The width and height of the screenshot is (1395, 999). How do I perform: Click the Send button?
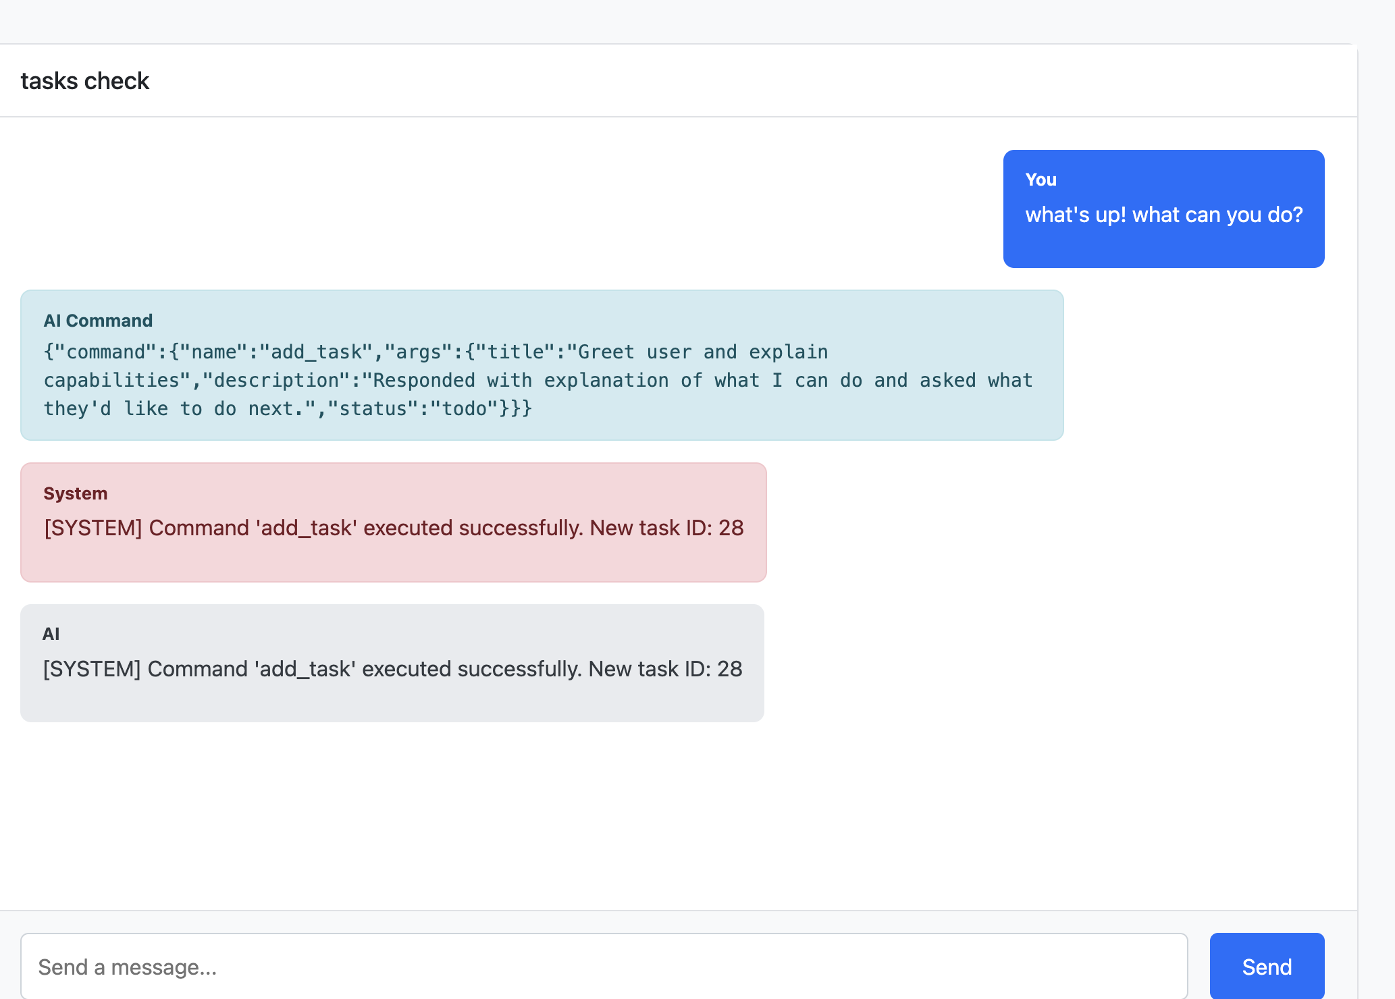(1266, 966)
